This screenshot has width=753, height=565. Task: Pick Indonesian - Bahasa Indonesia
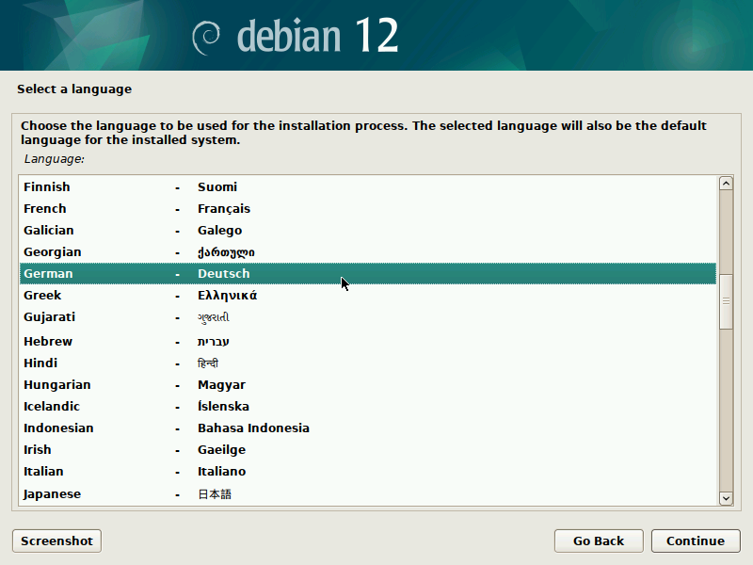pyautogui.click(x=368, y=428)
